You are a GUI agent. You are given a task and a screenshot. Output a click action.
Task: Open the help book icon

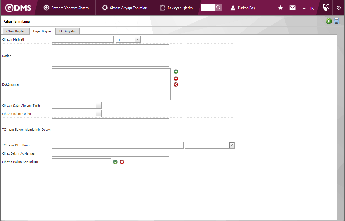tap(326, 8)
